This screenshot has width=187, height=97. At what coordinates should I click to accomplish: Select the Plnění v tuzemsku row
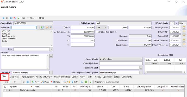click(x=93, y=90)
